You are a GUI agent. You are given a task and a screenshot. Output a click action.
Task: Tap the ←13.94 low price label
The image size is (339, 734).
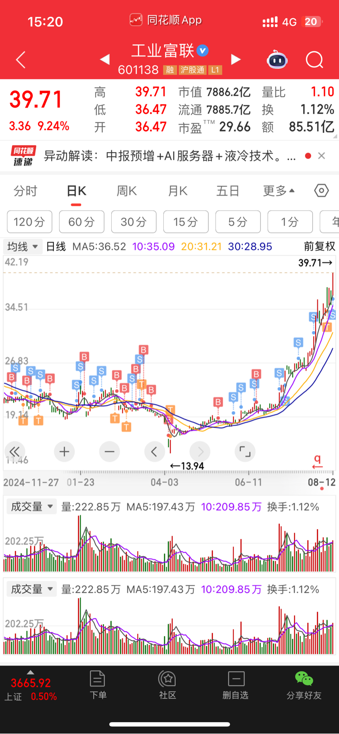click(187, 466)
